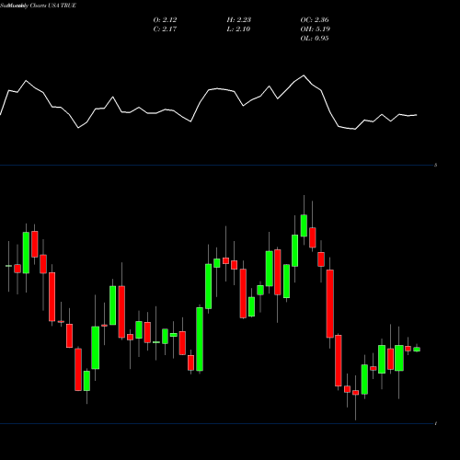Select the 'OC: 2.36' reading
Screen dimensions: 460x460
coord(315,19)
